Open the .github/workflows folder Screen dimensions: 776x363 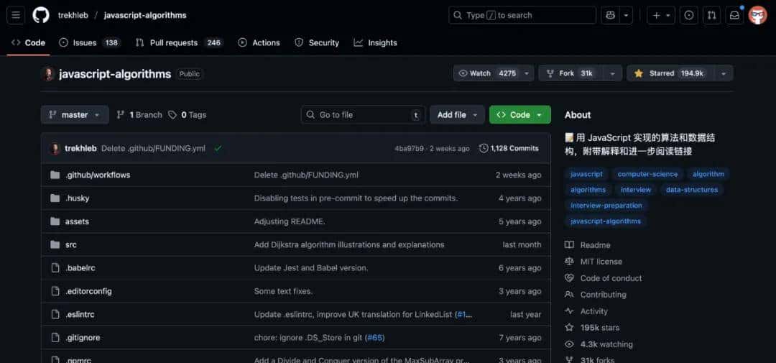coord(98,175)
